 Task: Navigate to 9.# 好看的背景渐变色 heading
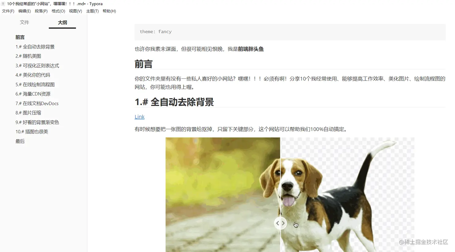(x=37, y=122)
